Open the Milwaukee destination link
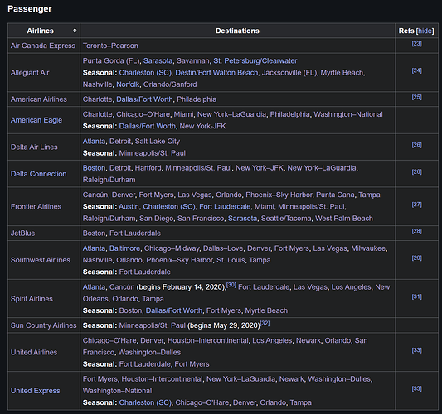This screenshot has width=442, height=414. tap(368, 248)
